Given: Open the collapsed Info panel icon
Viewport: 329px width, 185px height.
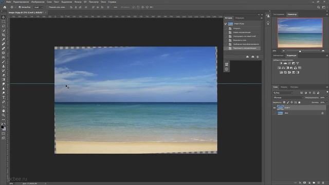Looking at the screenshot, I should (226, 69).
